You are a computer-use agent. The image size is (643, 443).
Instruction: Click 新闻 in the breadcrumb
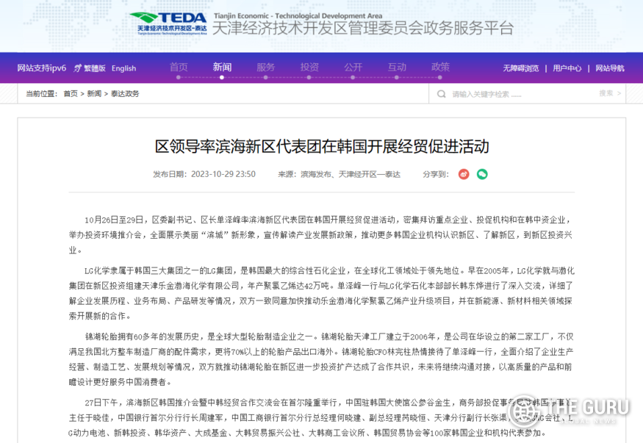pos(94,93)
